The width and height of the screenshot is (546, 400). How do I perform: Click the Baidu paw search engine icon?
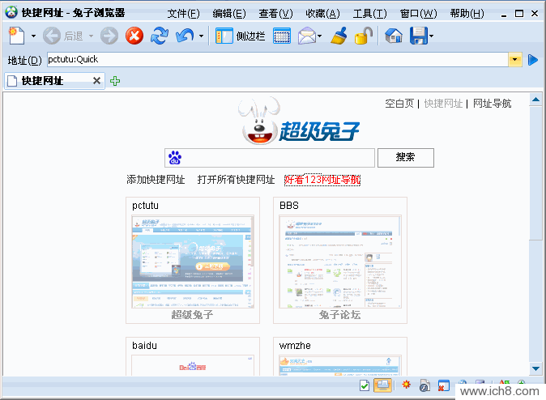tap(175, 158)
